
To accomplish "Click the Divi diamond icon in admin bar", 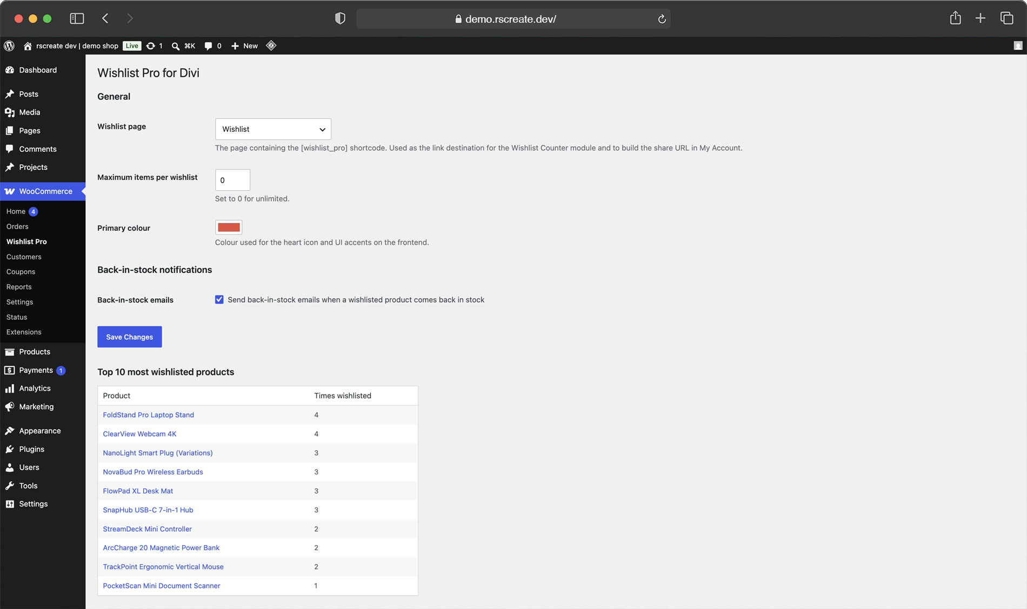I will coord(271,46).
